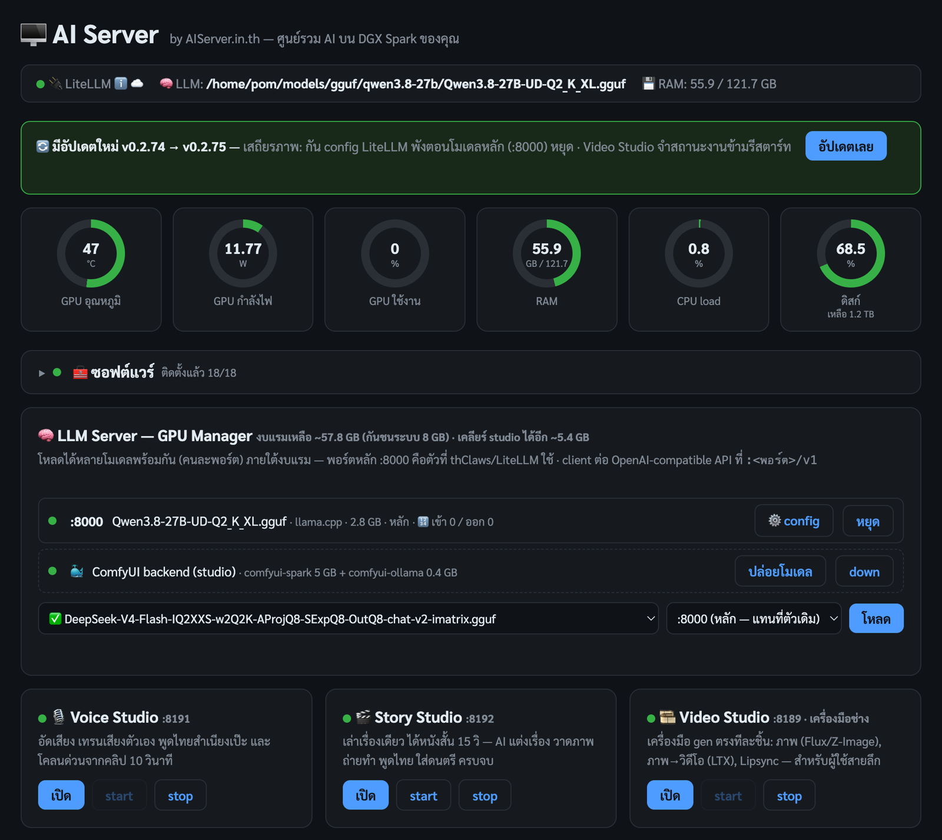The image size is (942, 840).
Task: Click the green checkmark in model selector
Action: click(x=55, y=619)
